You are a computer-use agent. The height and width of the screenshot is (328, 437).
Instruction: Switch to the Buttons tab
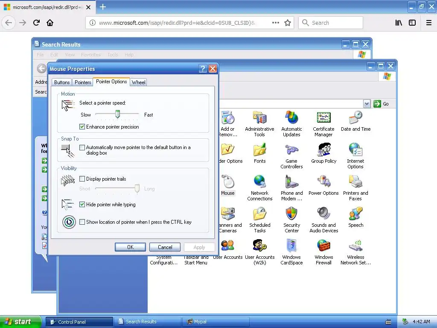62,82
